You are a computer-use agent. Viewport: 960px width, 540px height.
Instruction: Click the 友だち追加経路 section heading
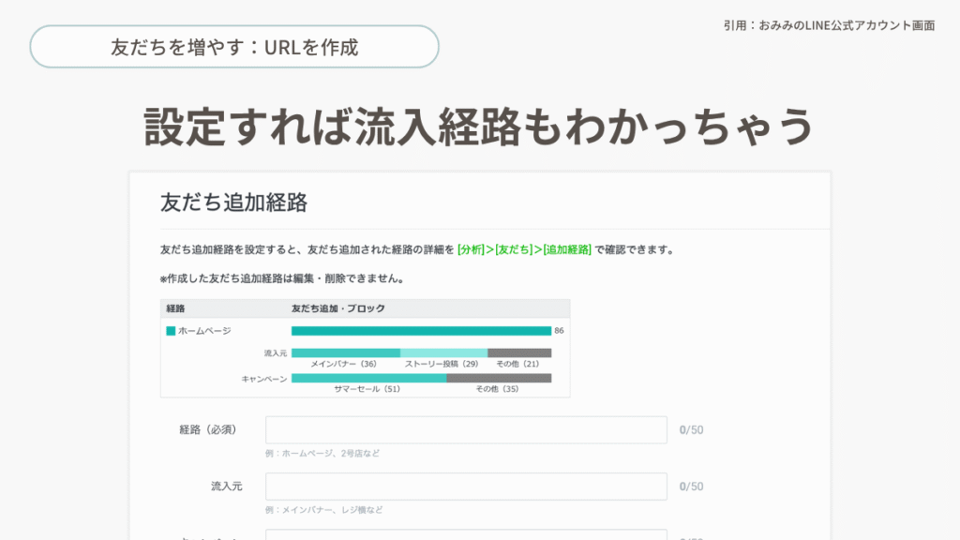pos(233,202)
